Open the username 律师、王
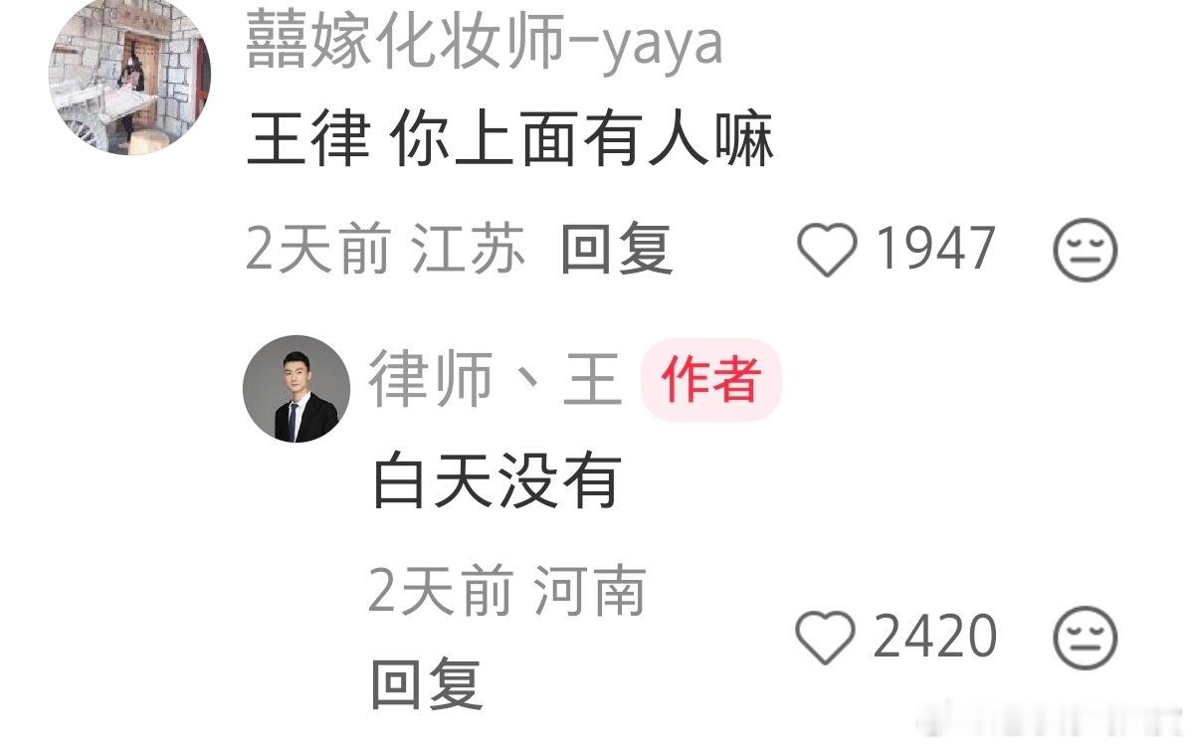This screenshot has height=748, width=1194. pos(496,381)
